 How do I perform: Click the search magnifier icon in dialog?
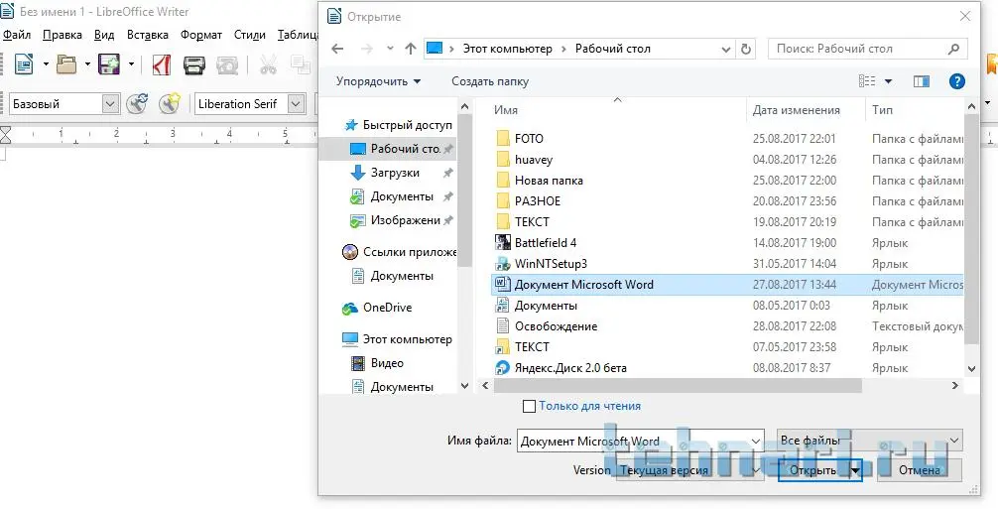click(953, 49)
